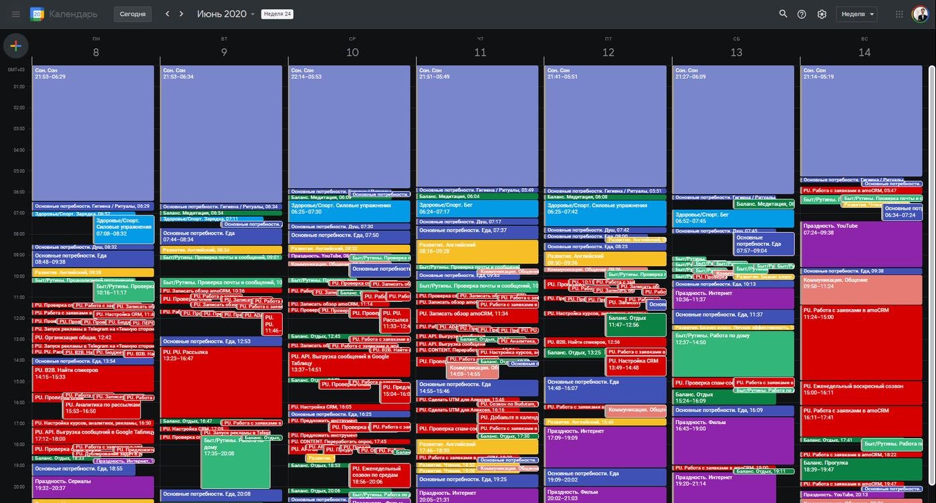Image resolution: width=936 pixels, height=503 pixels.
Task: Open the help question mark icon
Action: click(802, 14)
